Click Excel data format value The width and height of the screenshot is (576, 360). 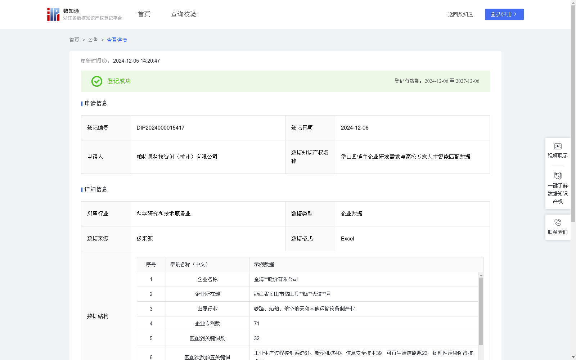tap(347, 239)
